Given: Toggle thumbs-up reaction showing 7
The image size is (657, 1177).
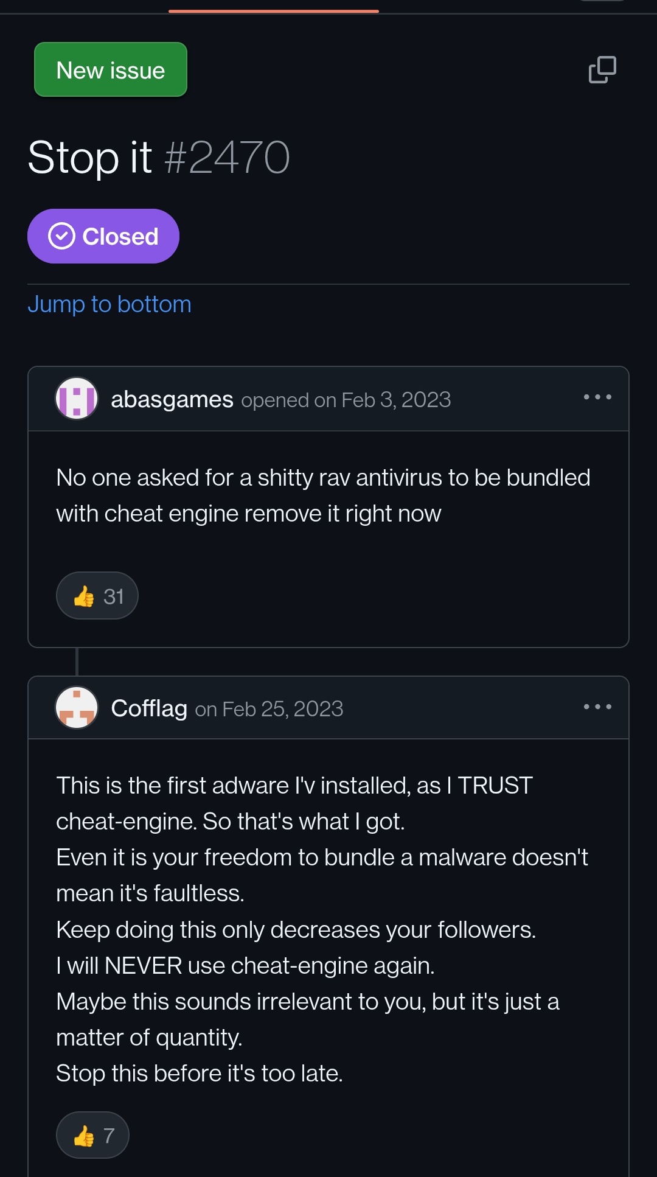Looking at the screenshot, I should tap(92, 1135).
